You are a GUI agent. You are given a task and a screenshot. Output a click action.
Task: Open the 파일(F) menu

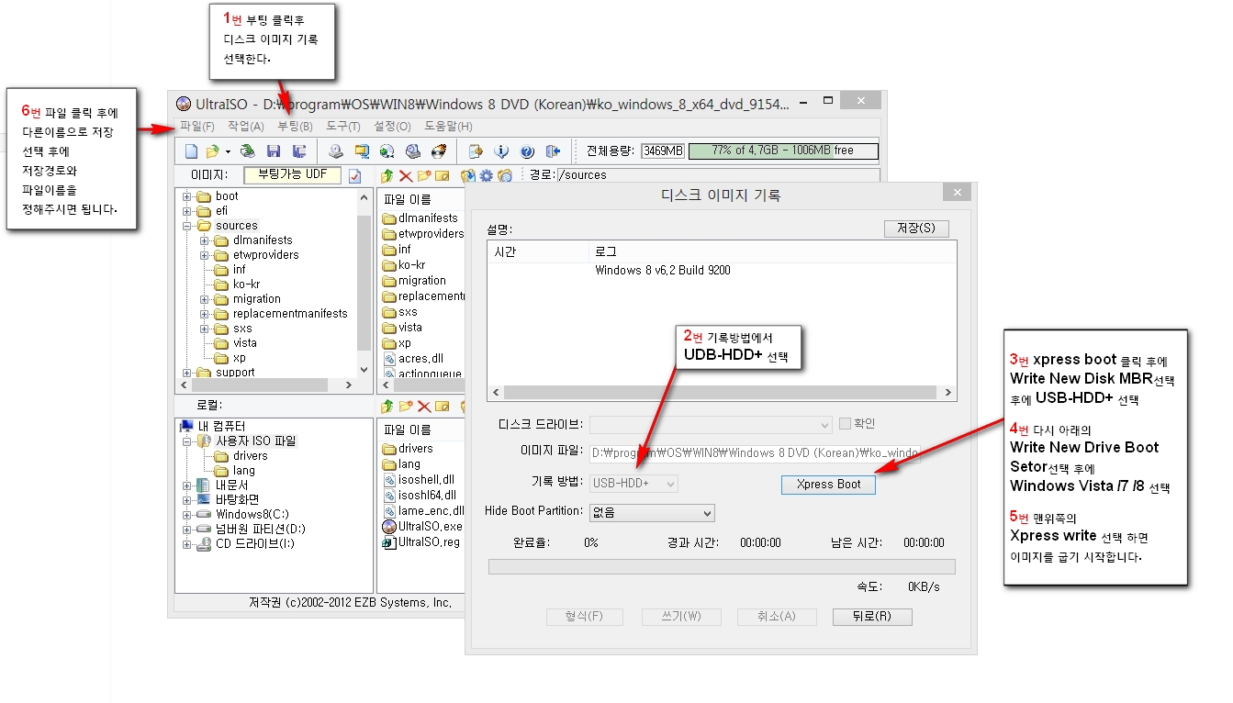(x=197, y=126)
